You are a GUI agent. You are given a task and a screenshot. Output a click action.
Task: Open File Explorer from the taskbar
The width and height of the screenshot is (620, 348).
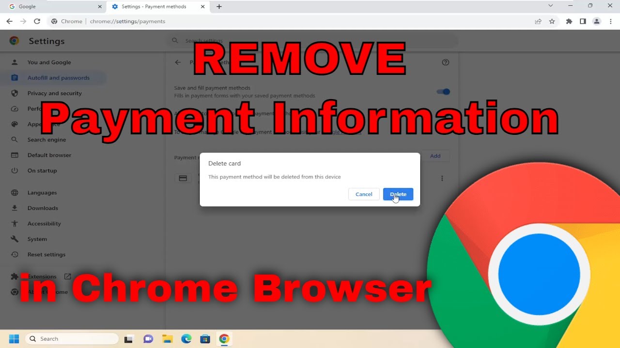167,339
